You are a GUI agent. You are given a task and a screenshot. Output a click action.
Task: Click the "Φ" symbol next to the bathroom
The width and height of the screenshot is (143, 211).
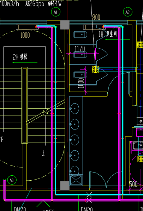click(141, 121)
